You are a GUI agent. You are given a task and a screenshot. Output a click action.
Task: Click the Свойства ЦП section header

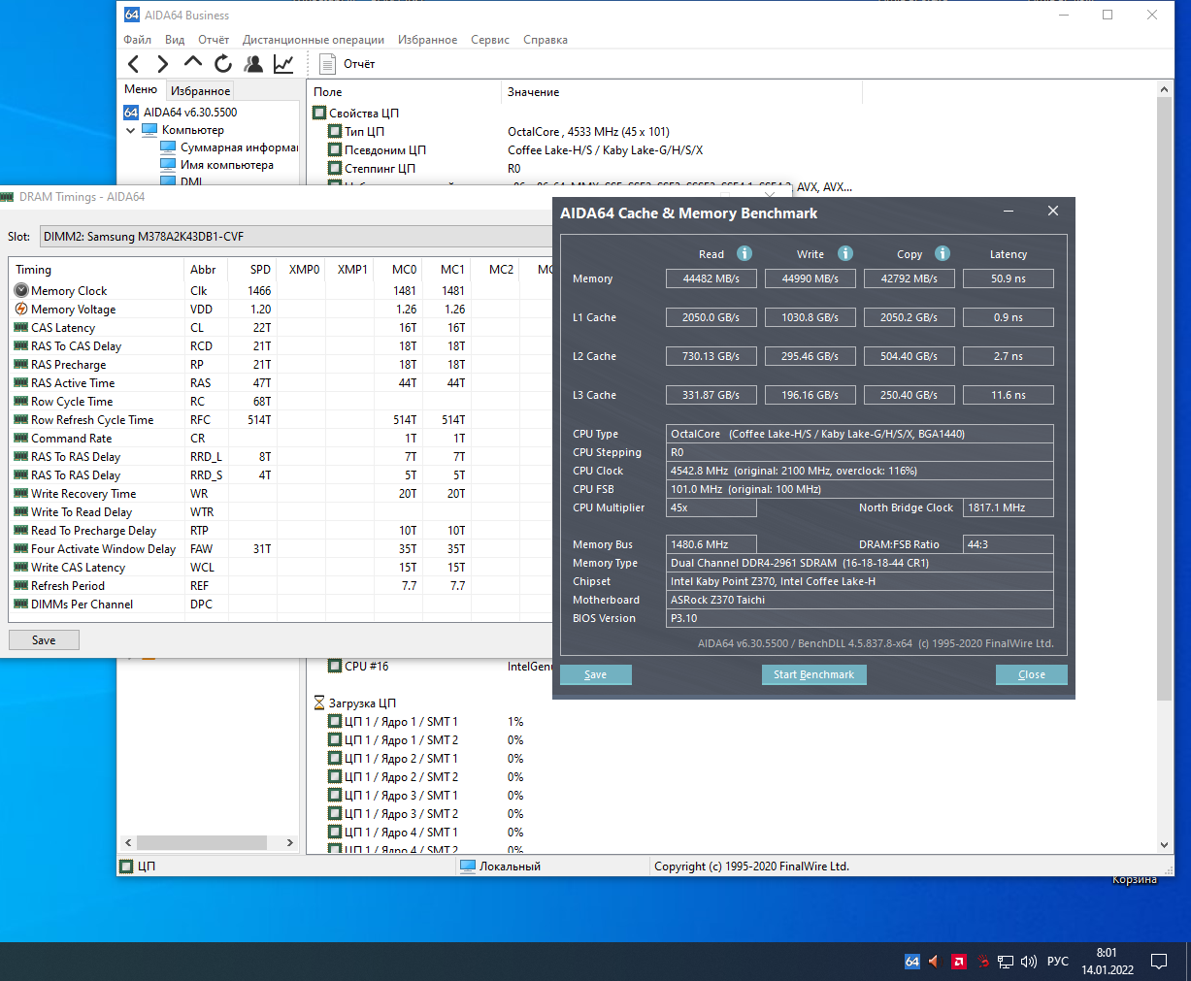364,113
